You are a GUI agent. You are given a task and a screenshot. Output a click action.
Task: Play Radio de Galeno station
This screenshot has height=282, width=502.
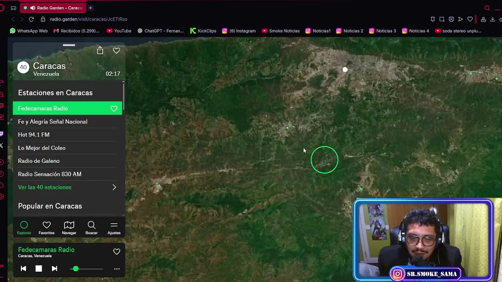click(x=67, y=161)
